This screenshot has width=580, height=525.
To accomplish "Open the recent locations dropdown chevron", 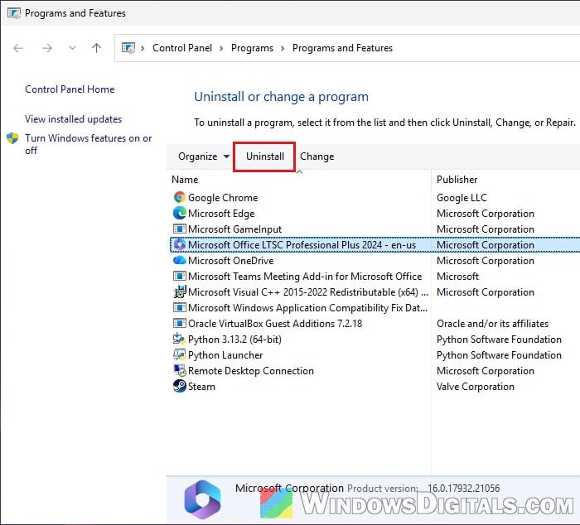I will (73, 48).
